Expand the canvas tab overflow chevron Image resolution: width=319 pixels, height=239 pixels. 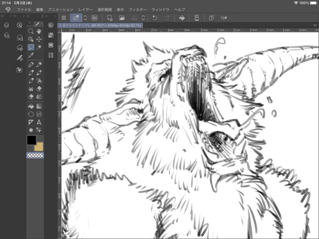(x=315, y=25)
